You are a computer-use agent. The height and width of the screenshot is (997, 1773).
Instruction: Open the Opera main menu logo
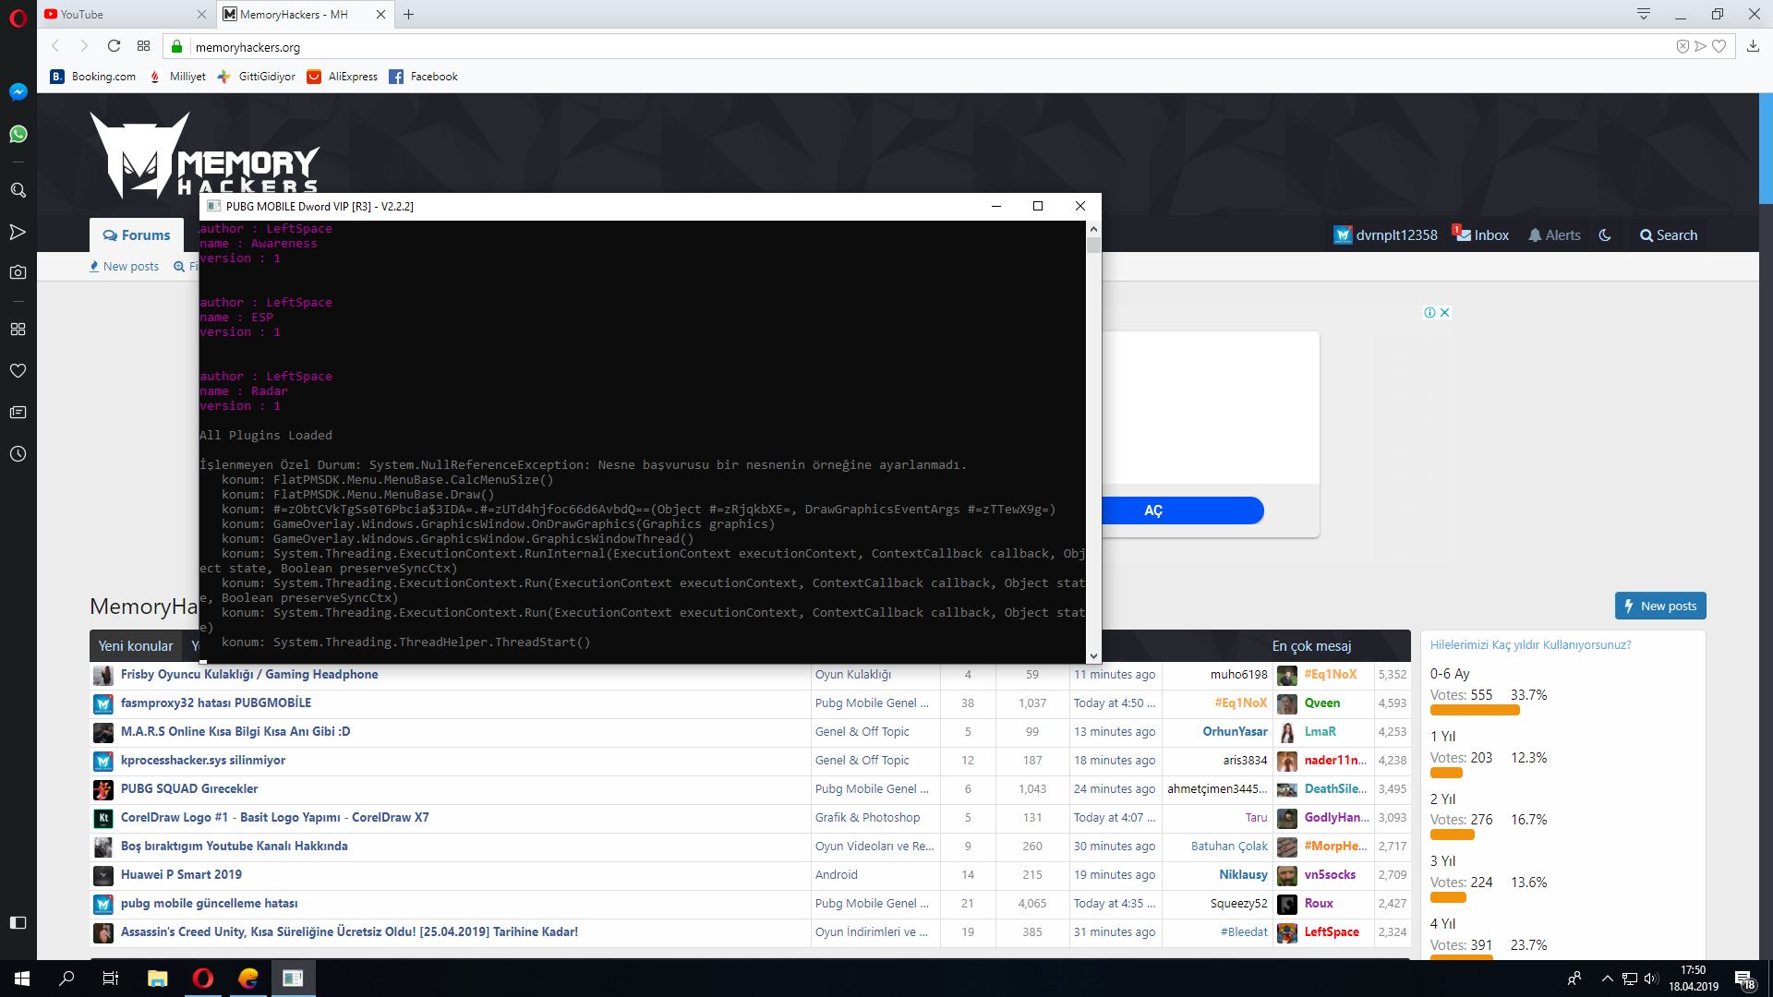tap(18, 18)
